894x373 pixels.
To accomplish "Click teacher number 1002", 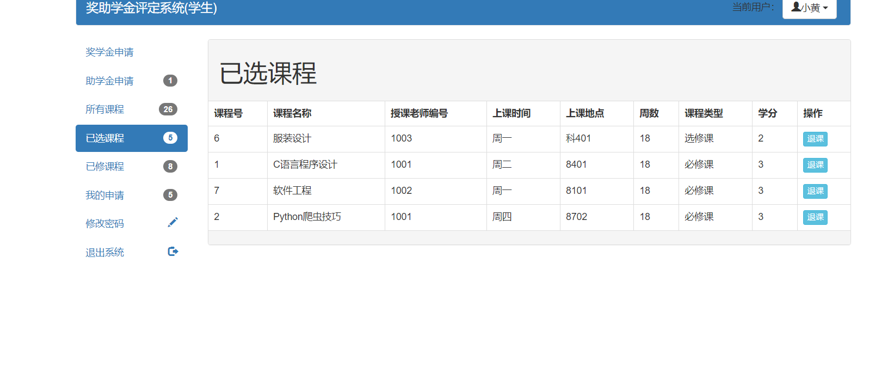I will [x=402, y=191].
